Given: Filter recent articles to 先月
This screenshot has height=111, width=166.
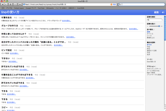Looking at the screenshot, I should pyautogui.click(x=148, y=55).
